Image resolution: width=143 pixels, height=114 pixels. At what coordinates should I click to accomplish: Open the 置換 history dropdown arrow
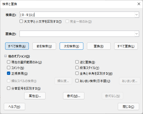pos(137,34)
